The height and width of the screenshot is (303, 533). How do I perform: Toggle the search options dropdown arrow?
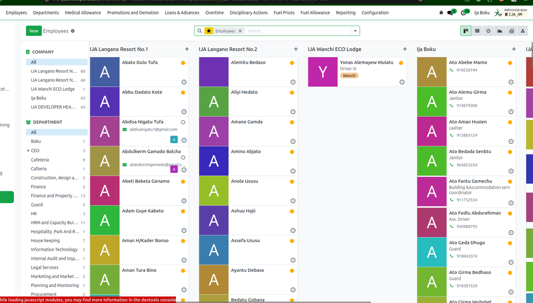[x=355, y=31]
